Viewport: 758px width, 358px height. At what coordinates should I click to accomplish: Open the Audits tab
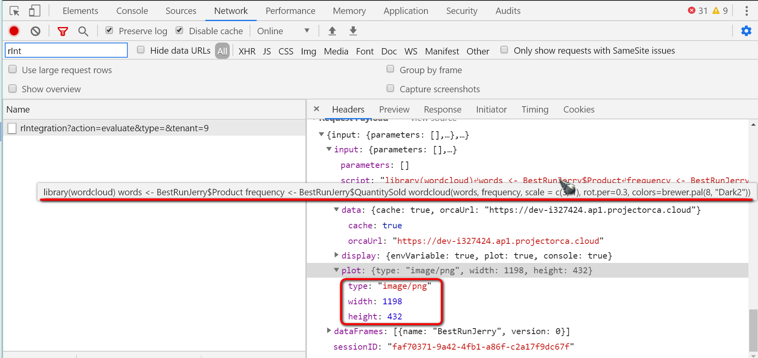click(x=508, y=11)
